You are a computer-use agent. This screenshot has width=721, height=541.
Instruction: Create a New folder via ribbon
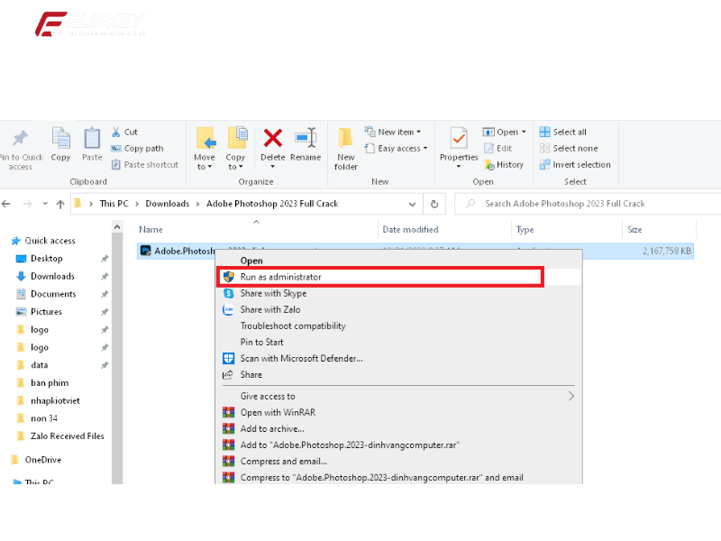pos(346,147)
